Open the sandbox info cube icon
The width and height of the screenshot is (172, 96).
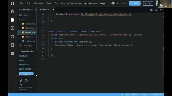tap(12, 11)
